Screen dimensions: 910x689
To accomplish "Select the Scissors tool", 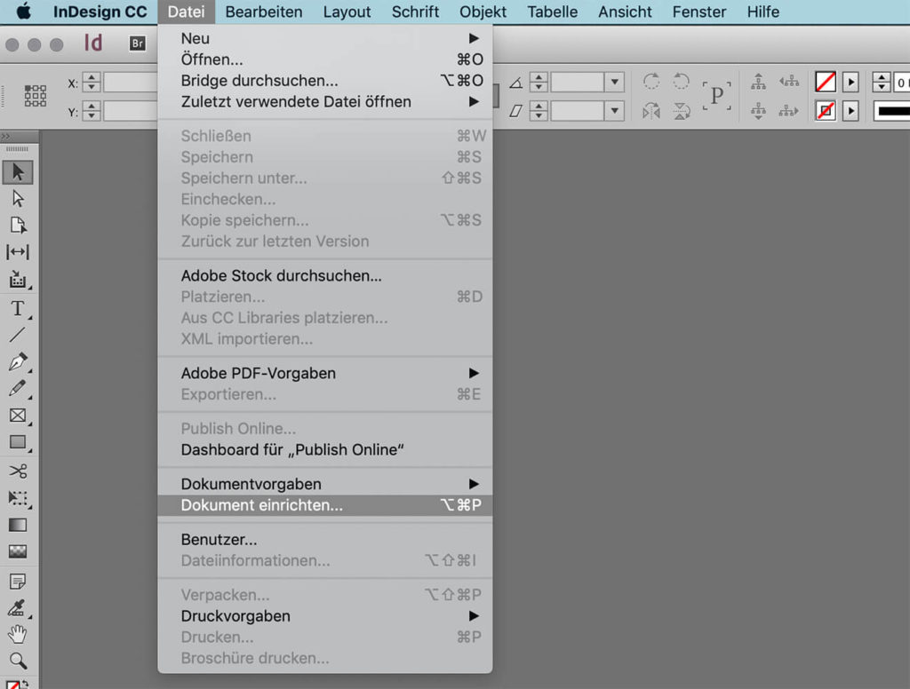I will click(x=18, y=471).
